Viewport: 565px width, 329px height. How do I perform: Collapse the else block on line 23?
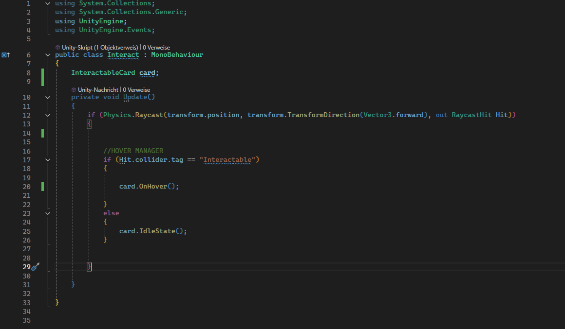(x=47, y=213)
